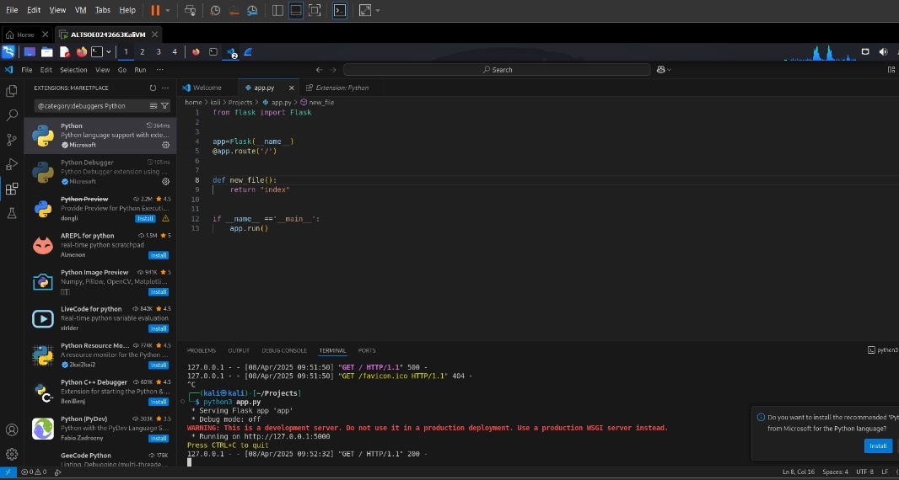Open the VMware console view icon

click(339, 10)
